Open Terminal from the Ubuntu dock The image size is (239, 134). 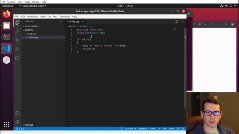click(x=6, y=37)
